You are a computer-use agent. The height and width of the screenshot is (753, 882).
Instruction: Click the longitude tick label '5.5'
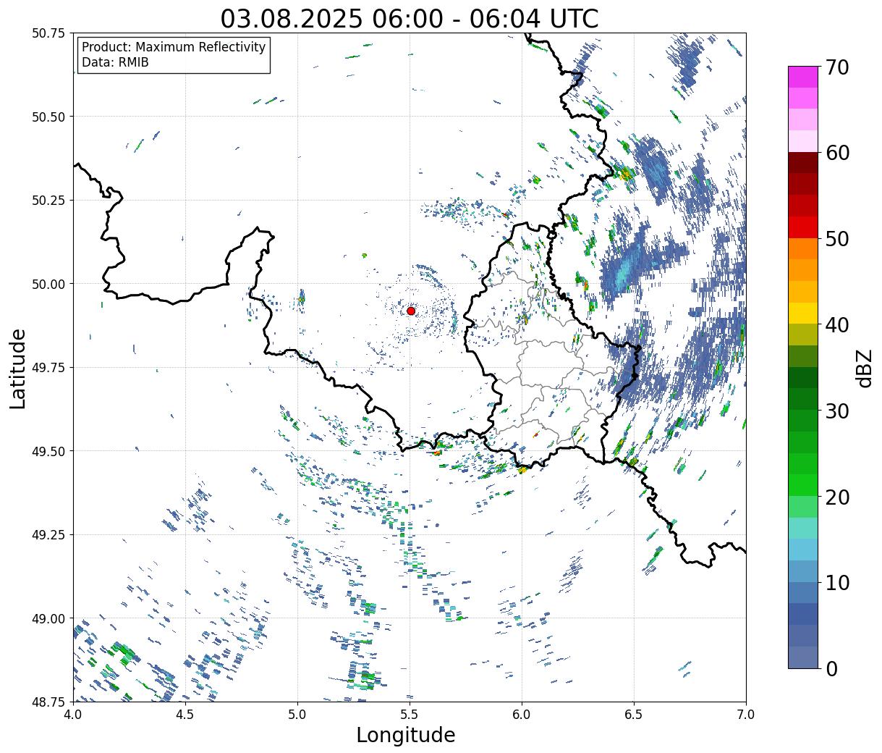click(410, 715)
